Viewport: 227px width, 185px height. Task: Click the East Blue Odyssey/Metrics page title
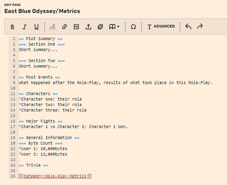(x=42, y=11)
